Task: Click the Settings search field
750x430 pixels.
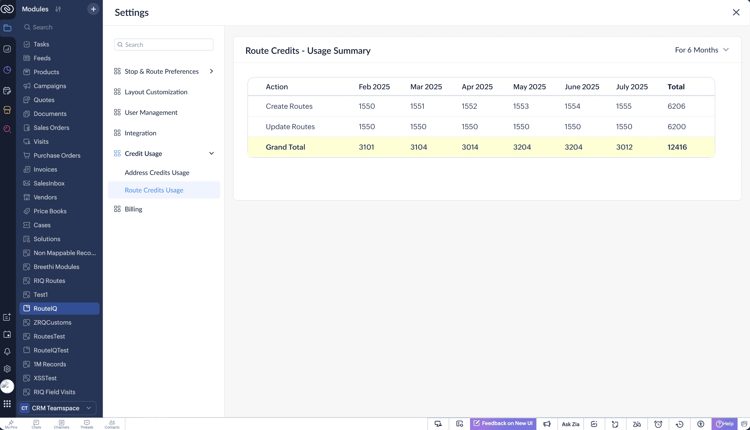Action: coord(164,45)
